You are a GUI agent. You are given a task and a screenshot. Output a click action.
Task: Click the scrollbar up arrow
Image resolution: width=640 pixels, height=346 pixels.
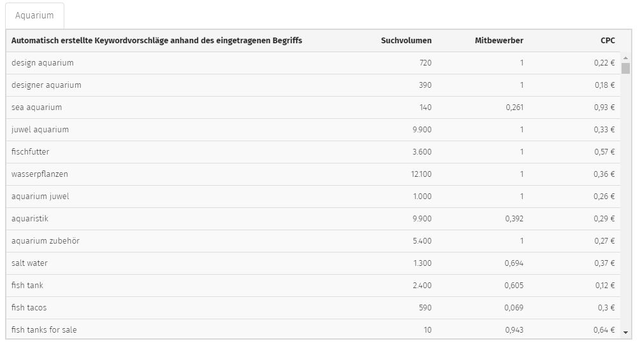pos(625,58)
